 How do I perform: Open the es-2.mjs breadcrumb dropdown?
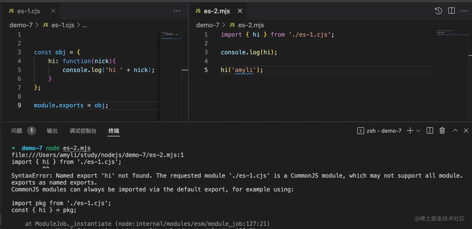251,25
